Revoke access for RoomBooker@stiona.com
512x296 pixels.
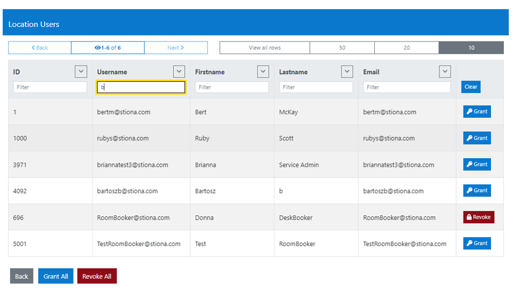(x=478, y=217)
